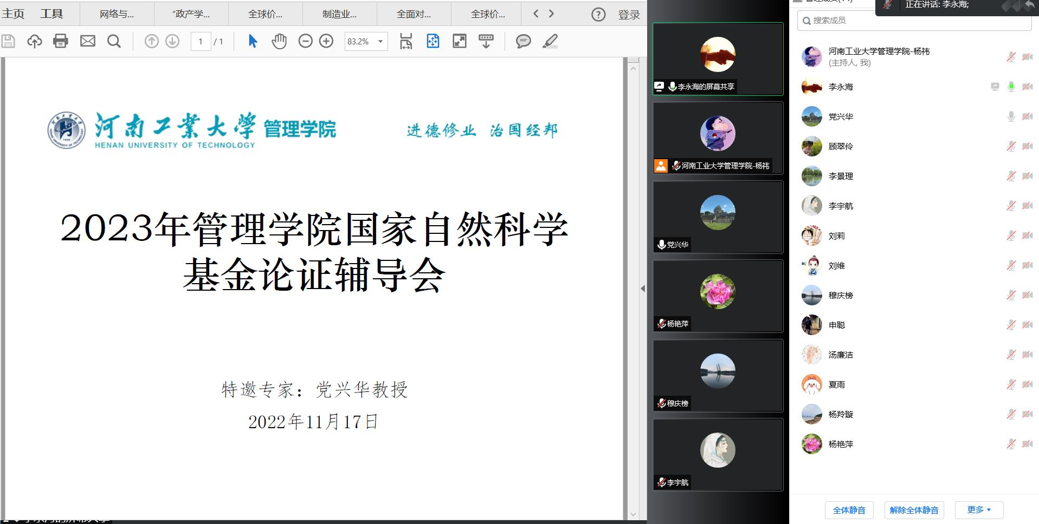The width and height of the screenshot is (1039, 524).
Task: Toggle microphone for 党兴华 in member list
Action: 1011,116
